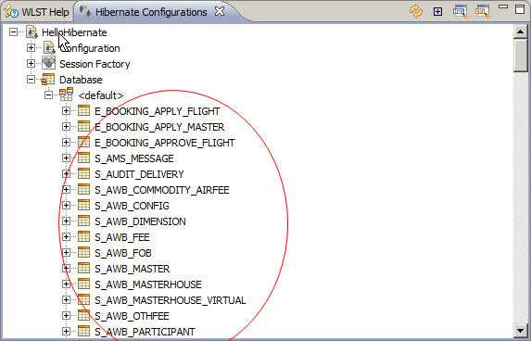Click the S_AWB_CONFIG table icon
The width and height of the screenshot is (531, 341).
84,205
